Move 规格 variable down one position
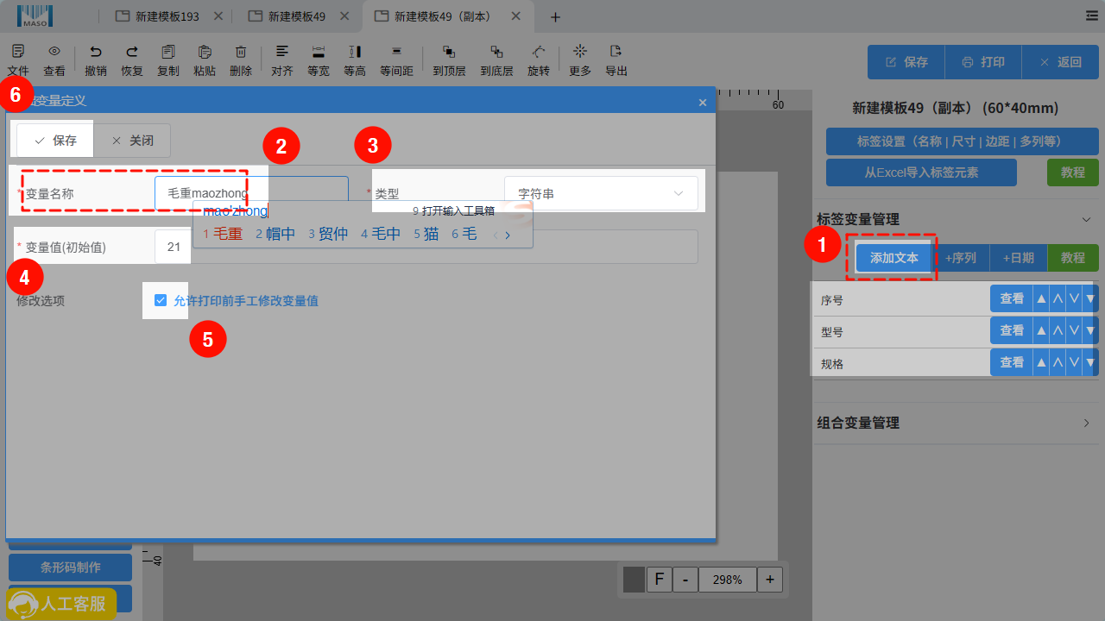Viewport: 1105px width, 621px height. click(1074, 363)
